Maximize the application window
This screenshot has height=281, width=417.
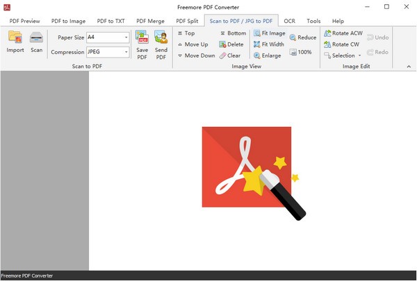coord(386,7)
